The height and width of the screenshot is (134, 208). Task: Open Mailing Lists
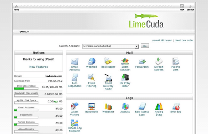pos(176,61)
